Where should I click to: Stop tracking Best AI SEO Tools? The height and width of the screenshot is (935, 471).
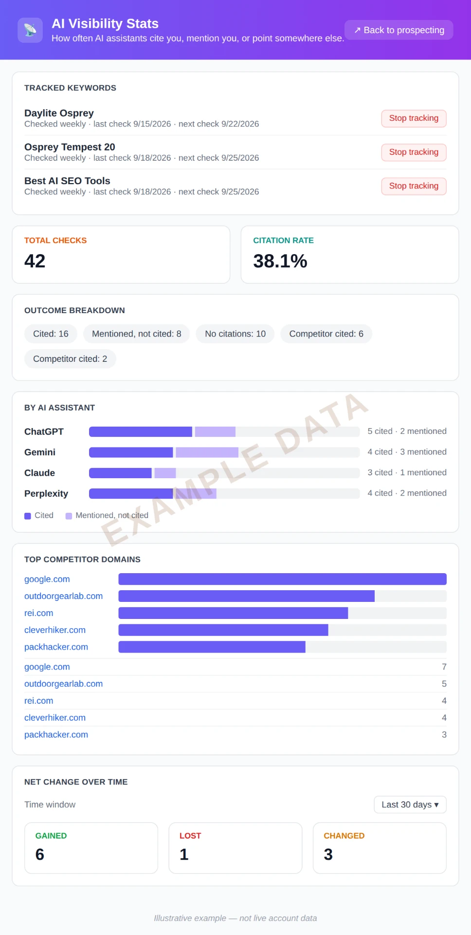(414, 186)
